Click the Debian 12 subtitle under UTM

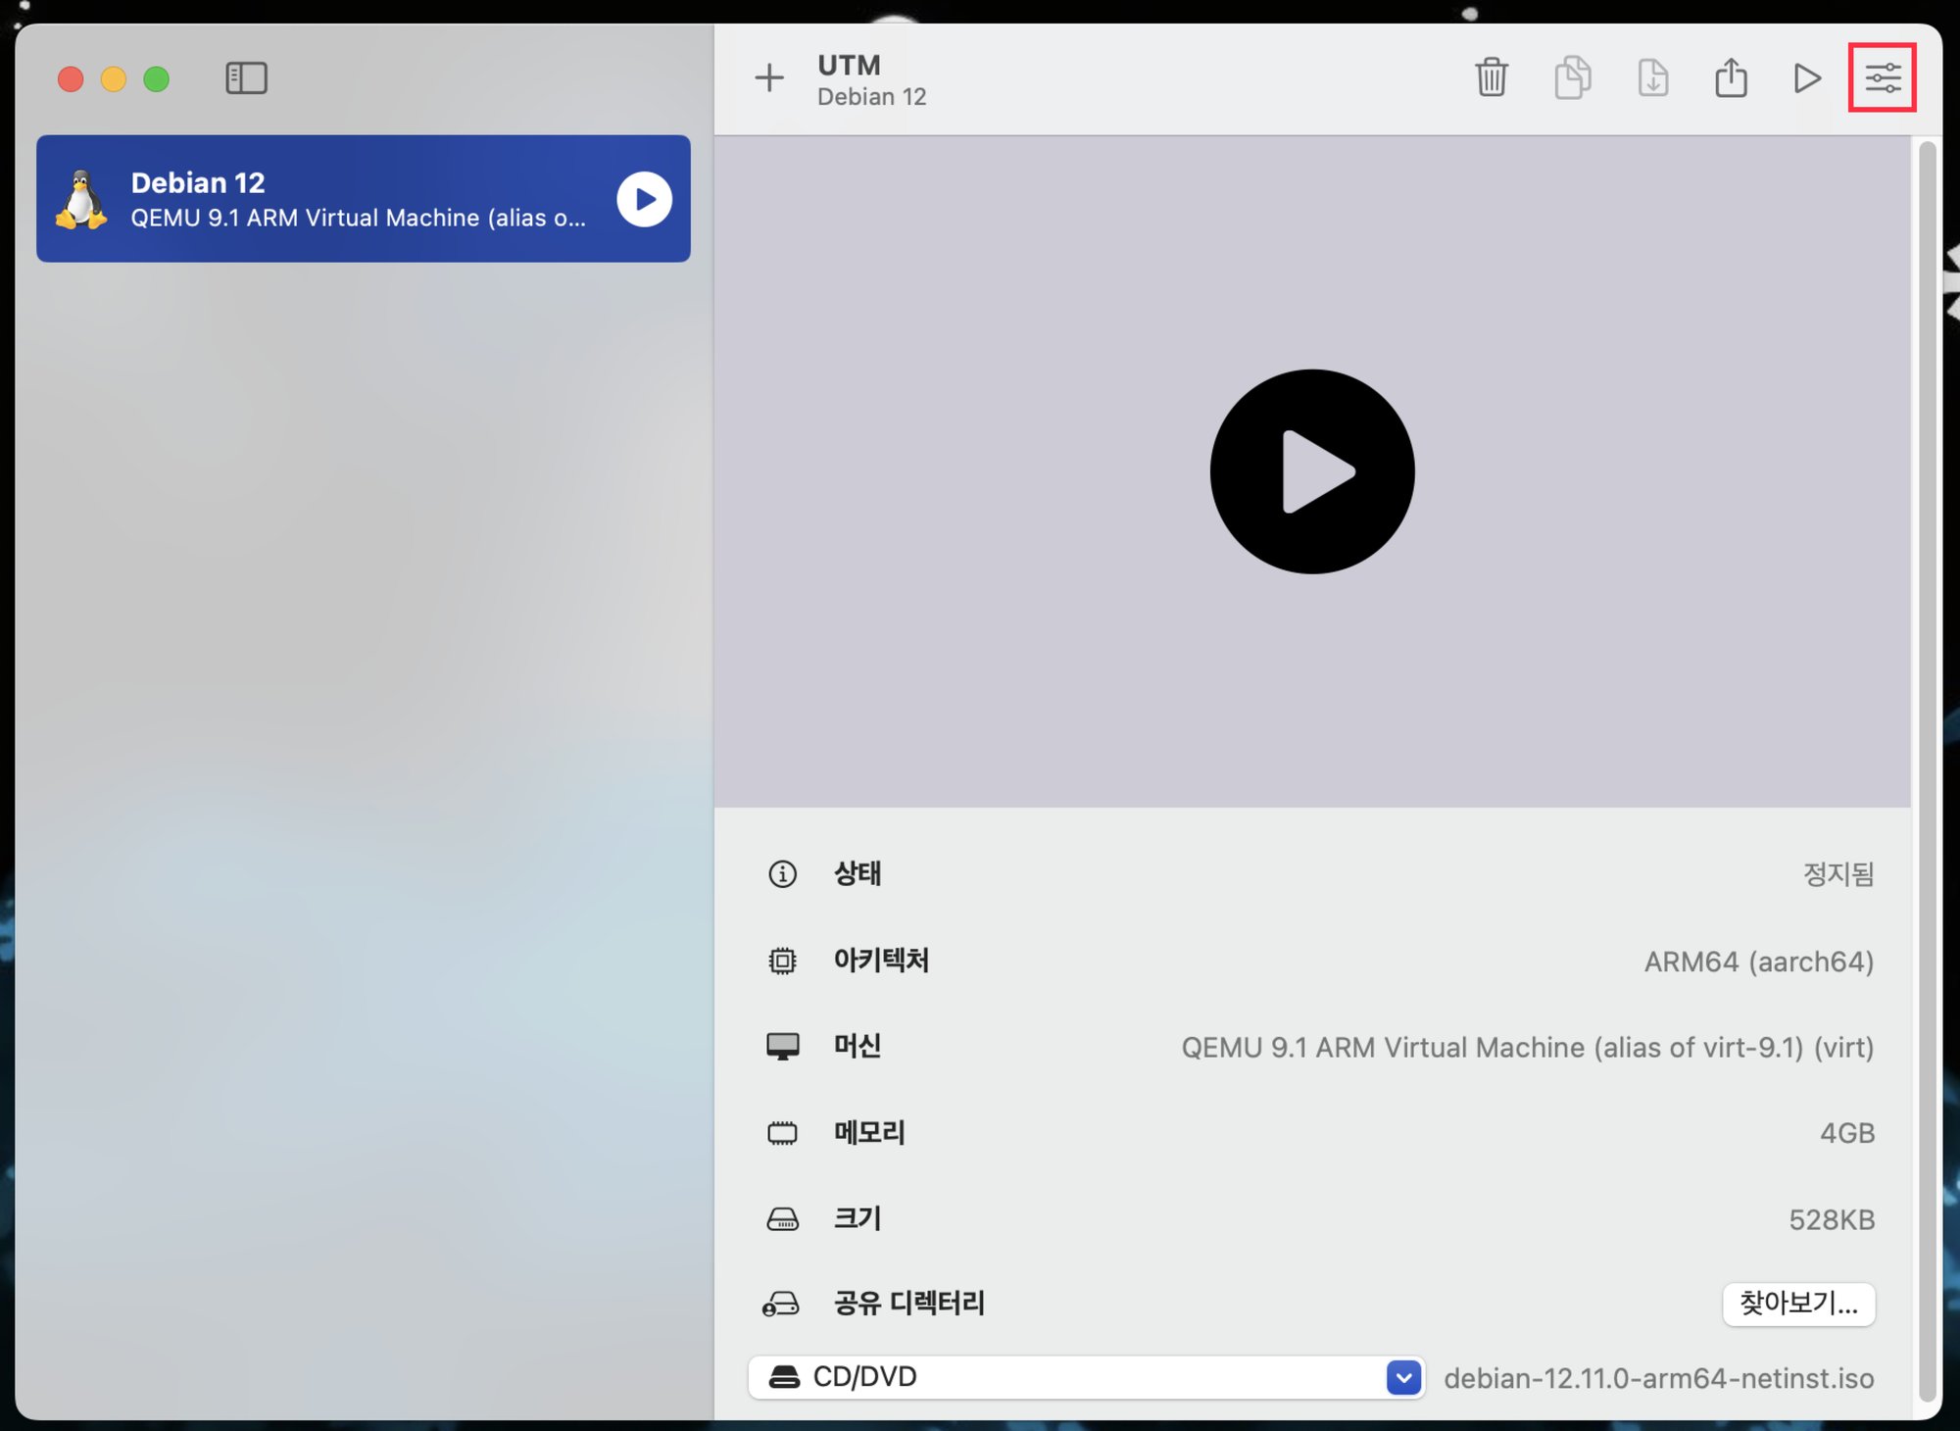(872, 97)
